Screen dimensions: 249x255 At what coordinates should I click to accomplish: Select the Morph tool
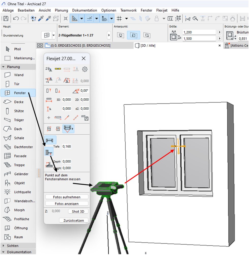[x=18, y=210]
